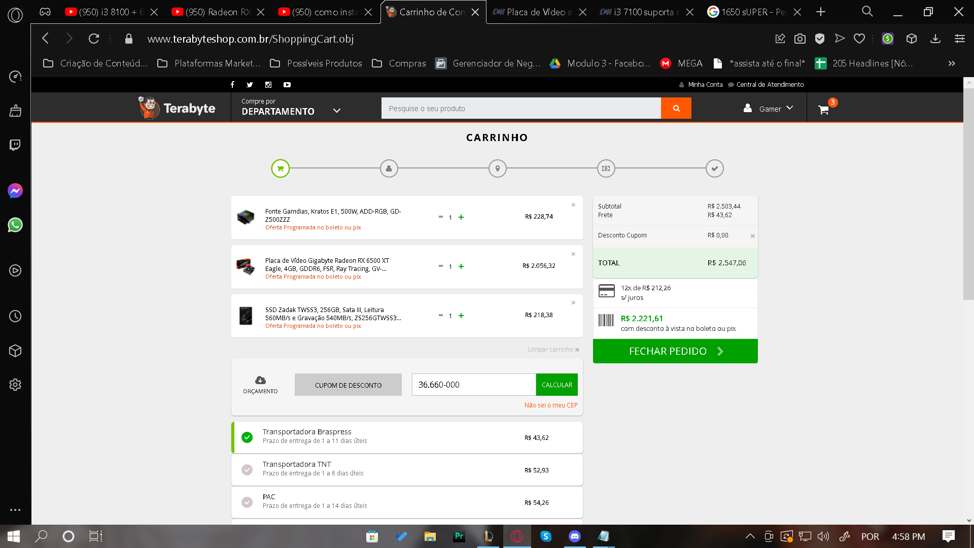974x548 pixels.
Task: Reload the page with the refresh button
Action: point(94,39)
